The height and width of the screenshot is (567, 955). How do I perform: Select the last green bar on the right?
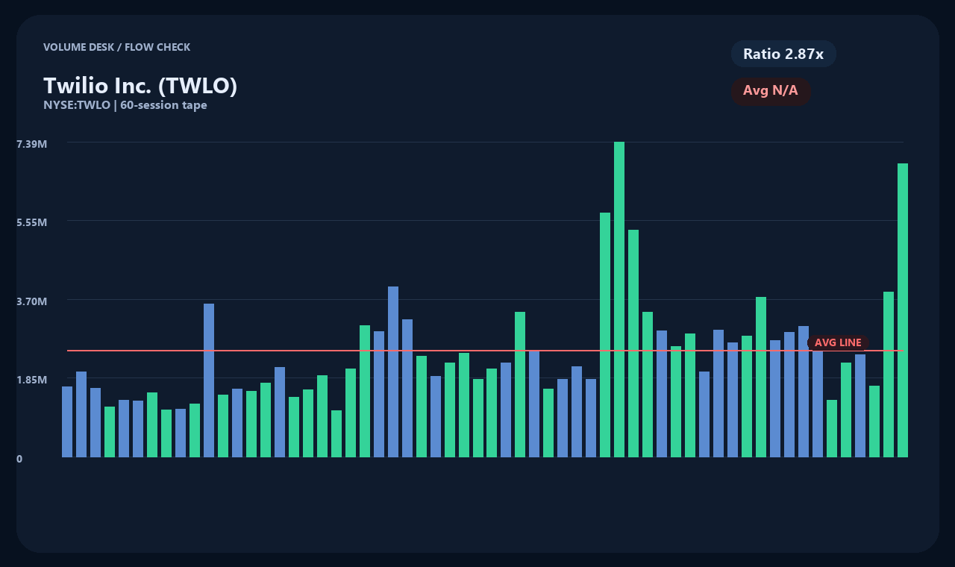[903, 310]
